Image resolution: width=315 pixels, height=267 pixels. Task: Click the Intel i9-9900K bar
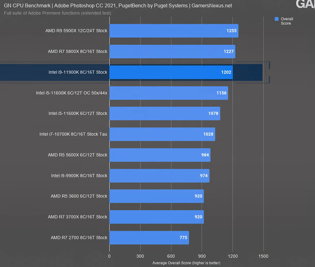(159, 176)
